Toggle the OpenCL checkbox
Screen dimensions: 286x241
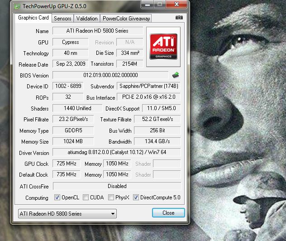(57, 198)
